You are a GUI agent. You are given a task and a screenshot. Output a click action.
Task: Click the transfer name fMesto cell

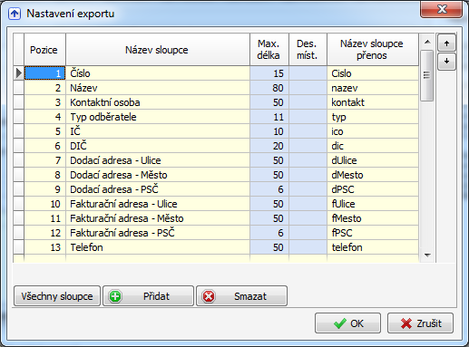click(373, 218)
